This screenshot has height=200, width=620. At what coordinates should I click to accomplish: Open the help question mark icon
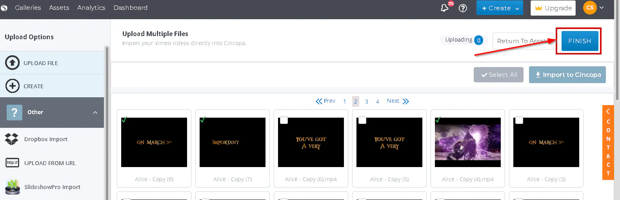463,8
